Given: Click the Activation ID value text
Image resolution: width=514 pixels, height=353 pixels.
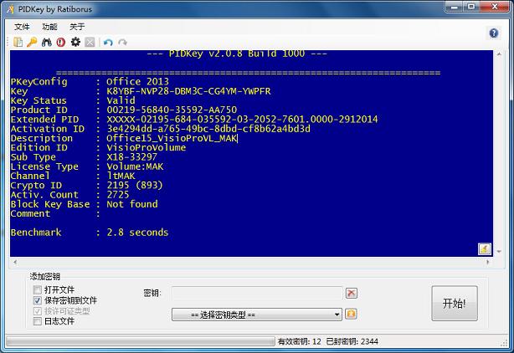Looking at the screenshot, I should pos(208,129).
